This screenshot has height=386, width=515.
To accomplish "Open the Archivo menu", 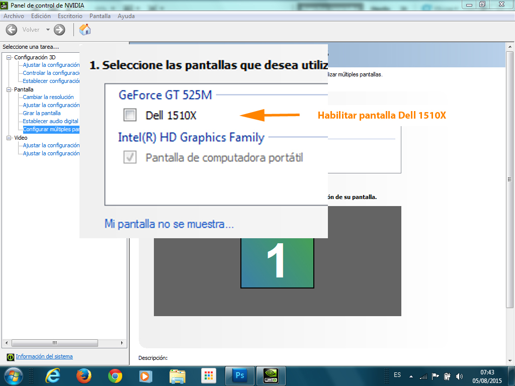I will coord(14,16).
